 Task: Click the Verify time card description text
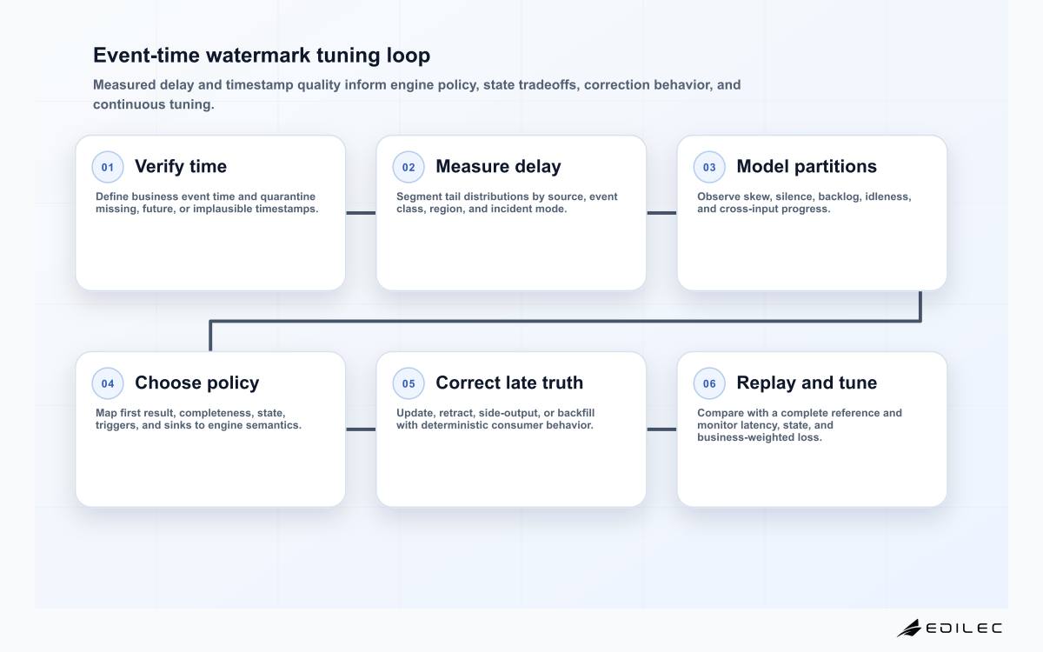(x=207, y=203)
